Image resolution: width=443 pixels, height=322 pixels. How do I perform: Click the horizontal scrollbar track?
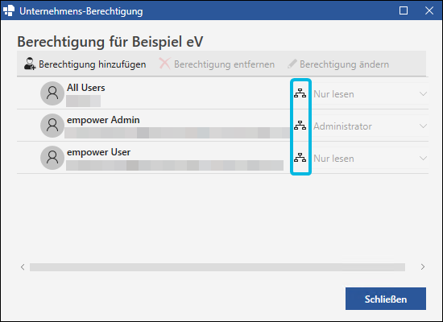(217, 267)
